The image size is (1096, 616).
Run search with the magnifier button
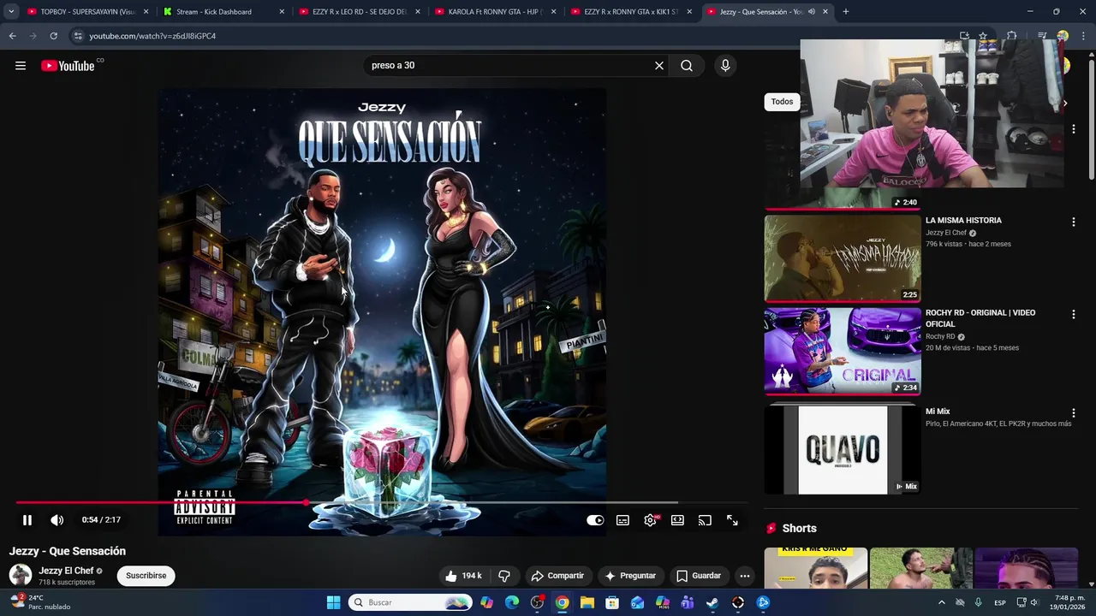tap(687, 66)
